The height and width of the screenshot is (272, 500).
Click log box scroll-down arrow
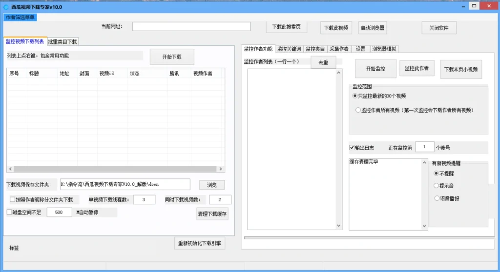[424, 226]
